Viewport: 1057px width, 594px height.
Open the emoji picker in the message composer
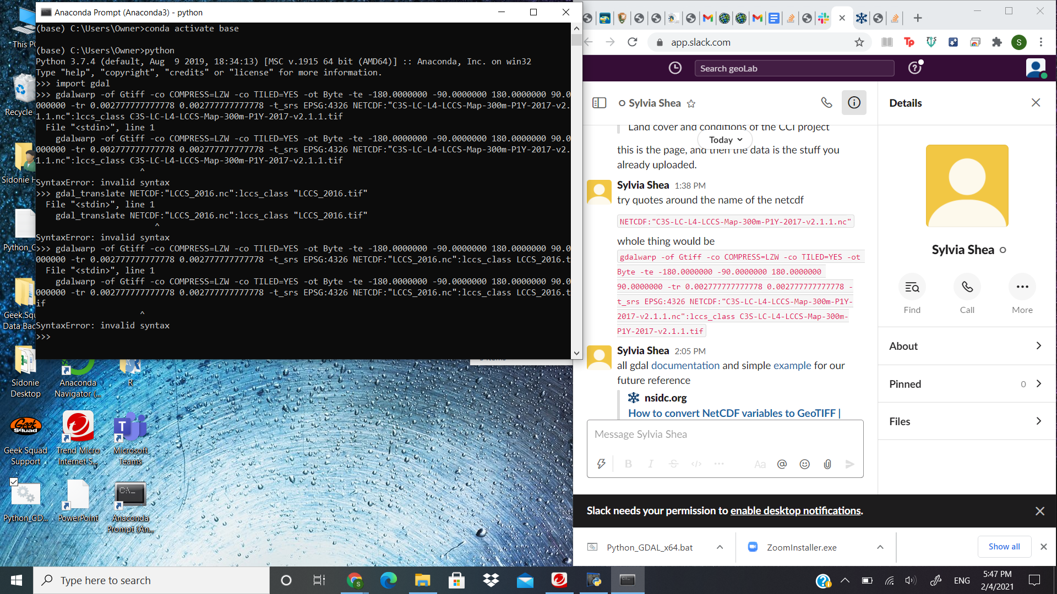(x=804, y=464)
